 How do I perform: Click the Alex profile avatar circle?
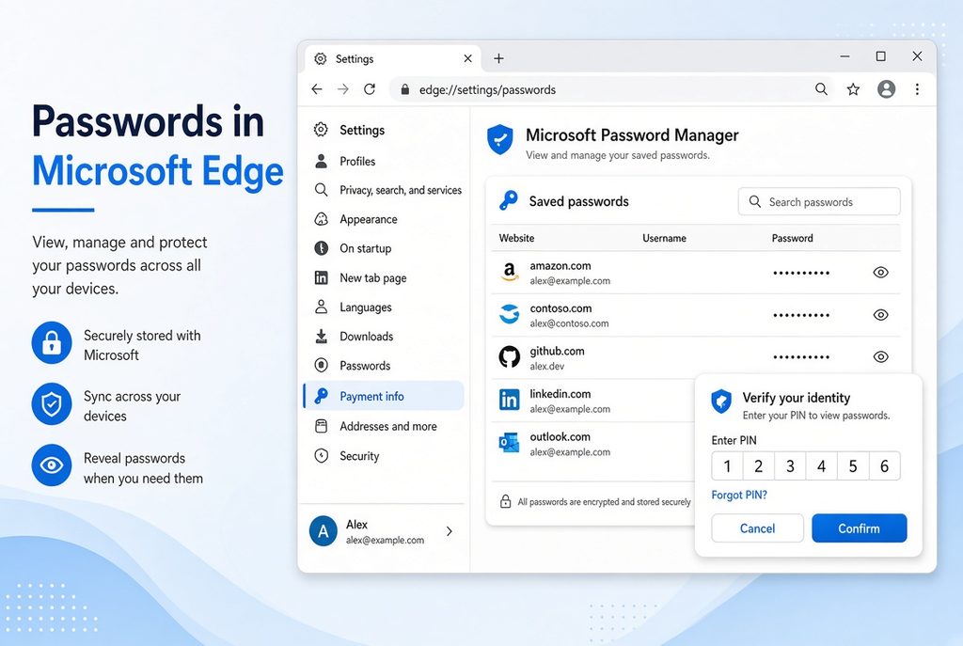click(324, 531)
